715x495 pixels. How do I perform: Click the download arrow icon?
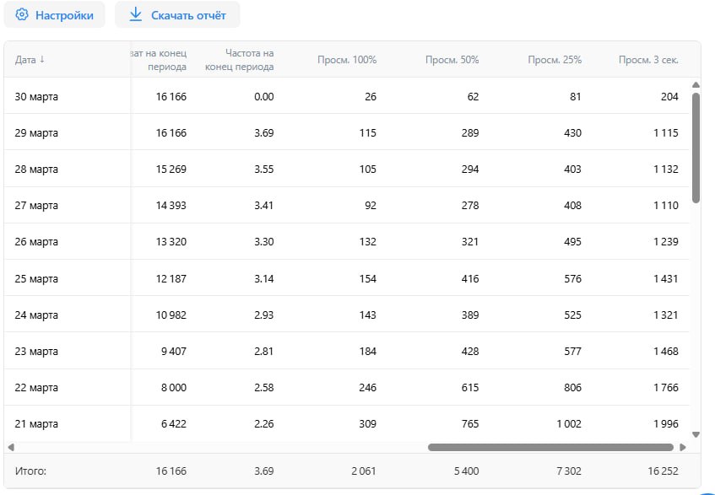135,14
